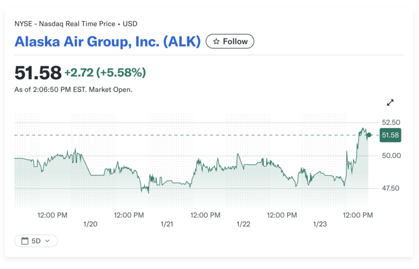Click the NYSE - Nasdaq Real Time Price text

point(65,24)
